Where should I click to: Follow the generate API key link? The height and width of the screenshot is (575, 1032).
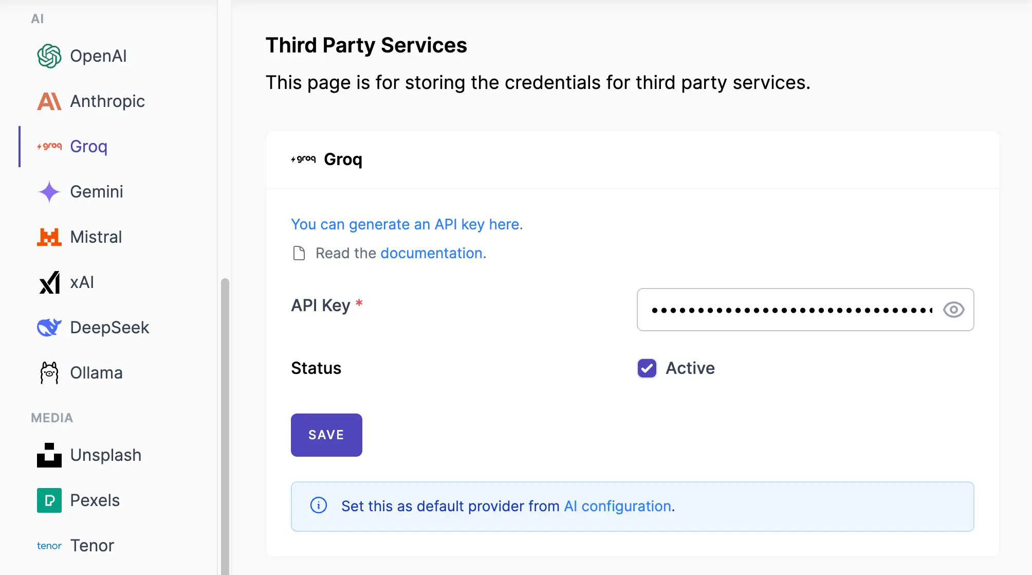[x=406, y=224]
